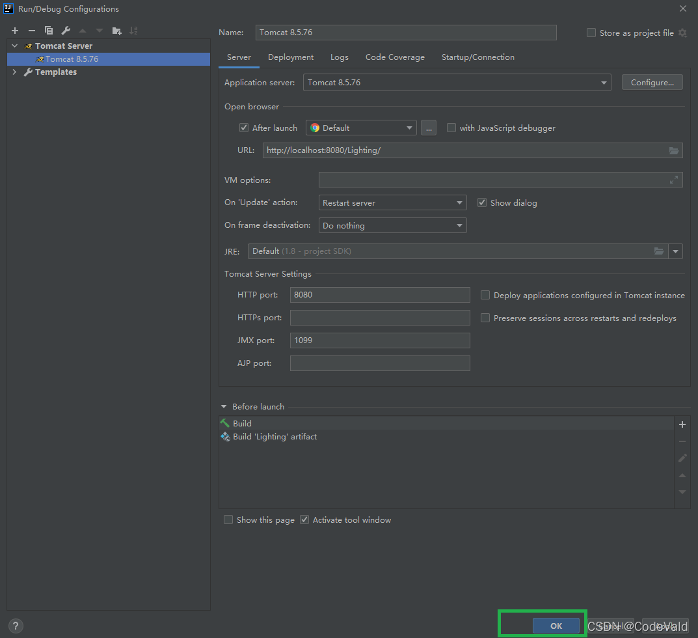
Task: Select the Build row in Before launch
Action: pyautogui.click(x=446, y=423)
